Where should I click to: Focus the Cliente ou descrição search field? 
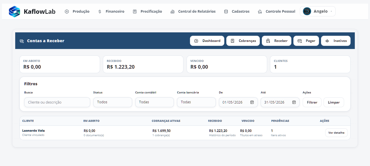click(57, 102)
